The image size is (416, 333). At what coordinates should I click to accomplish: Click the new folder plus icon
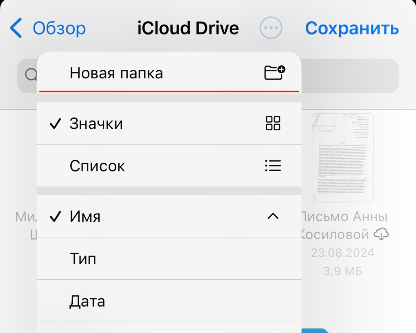tap(274, 73)
